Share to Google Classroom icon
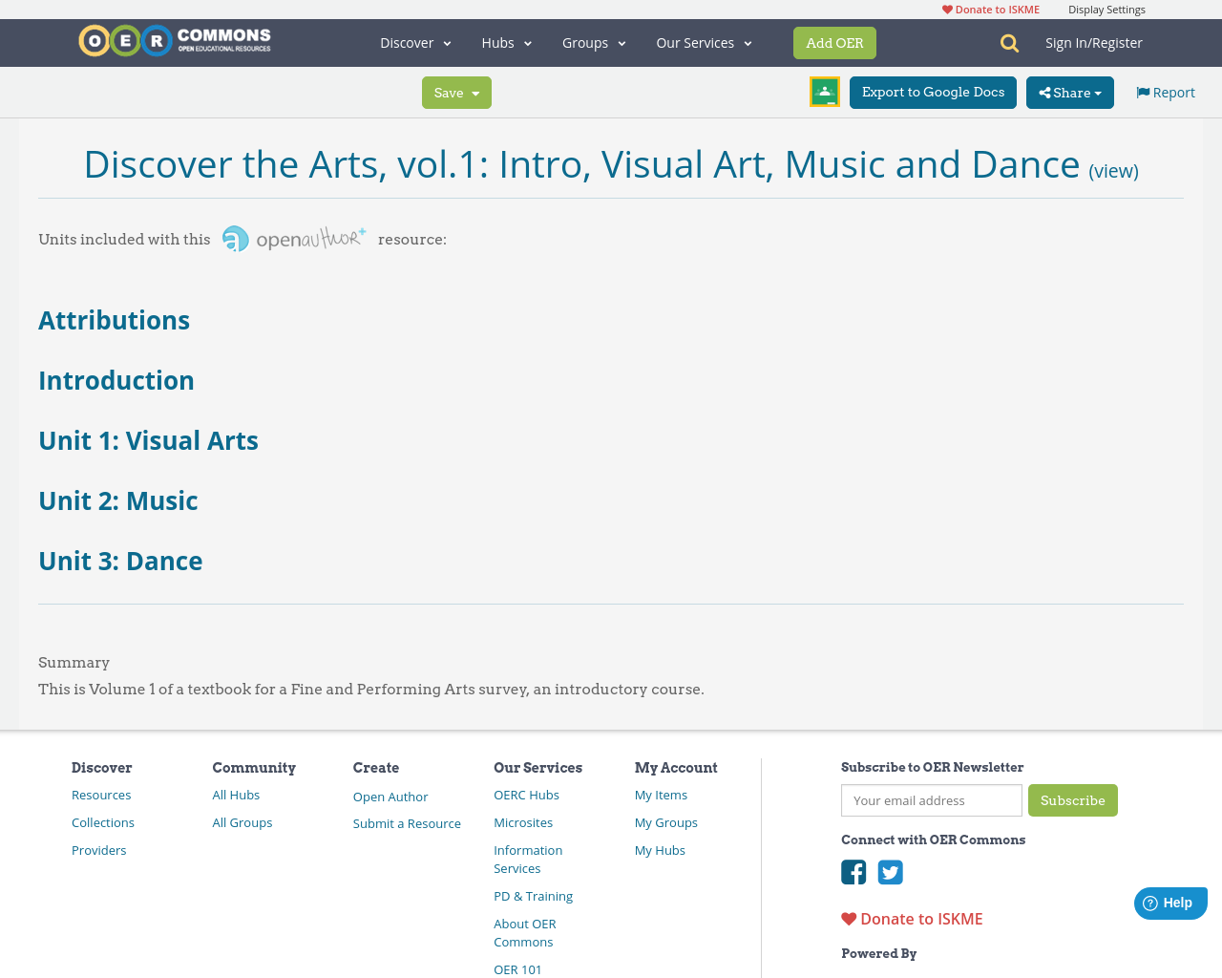Screen dimensions: 1222x978 824,91
